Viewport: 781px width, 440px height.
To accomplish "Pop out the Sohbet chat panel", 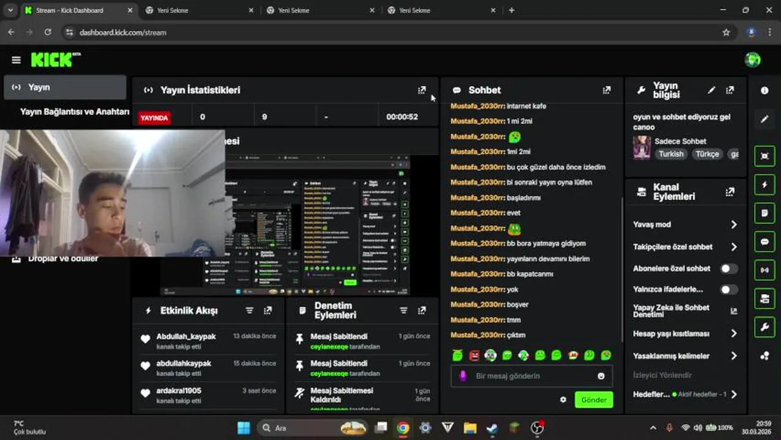I will pos(606,90).
